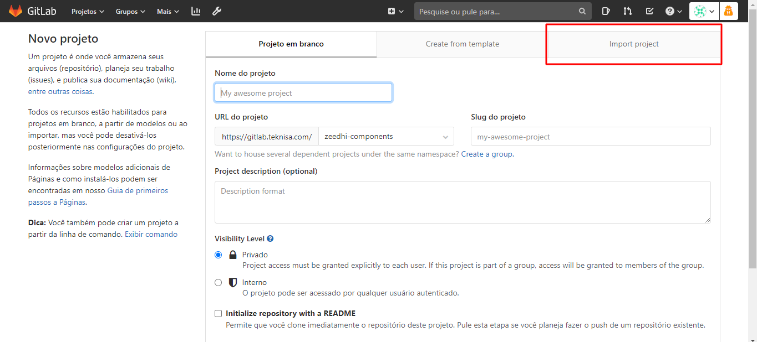Select the Interno visibility radio button

click(219, 282)
